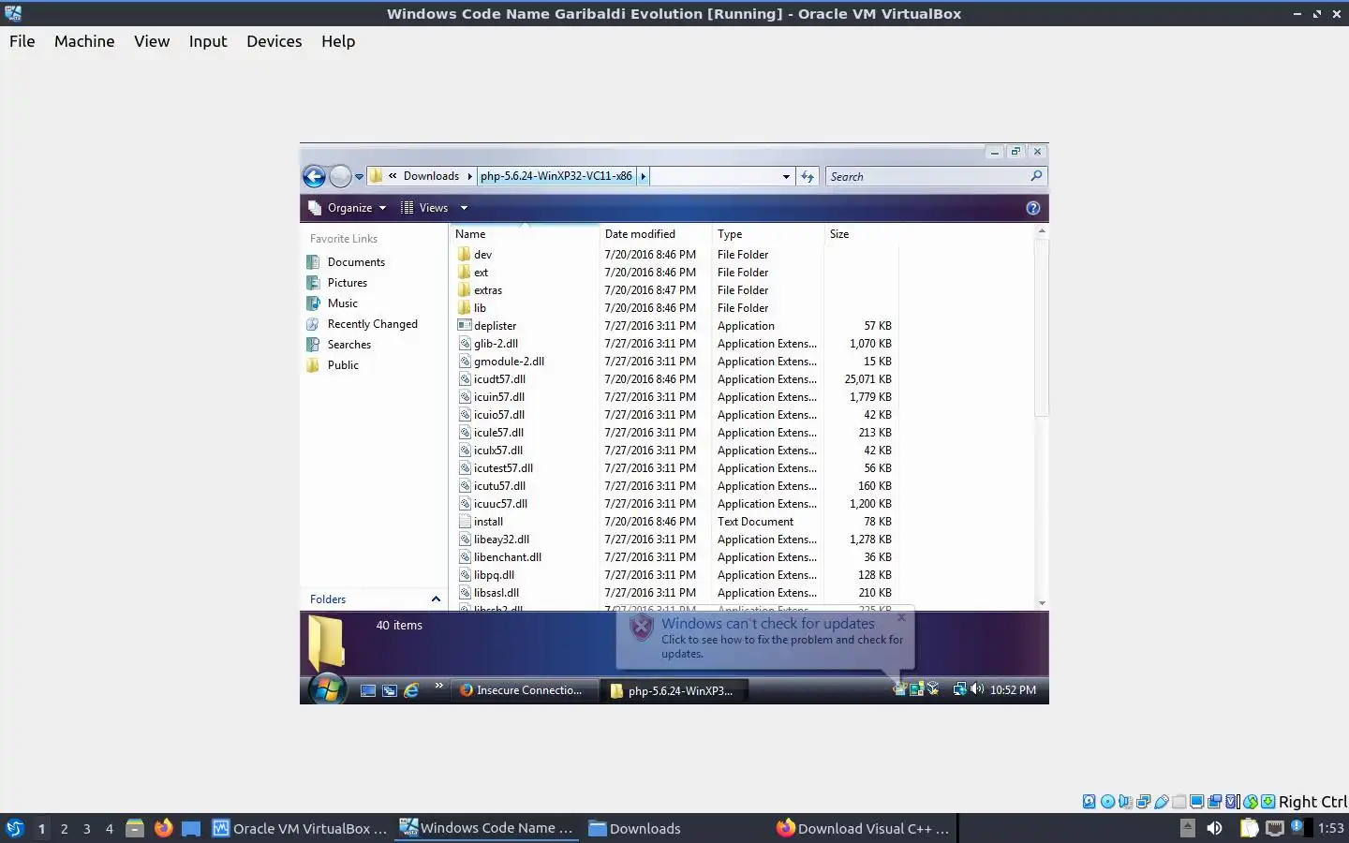
Task: Select gmodule-2.dll file
Action: click(x=501, y=362)
